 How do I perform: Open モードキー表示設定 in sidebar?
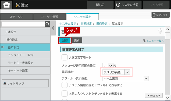tap(25, 63)
